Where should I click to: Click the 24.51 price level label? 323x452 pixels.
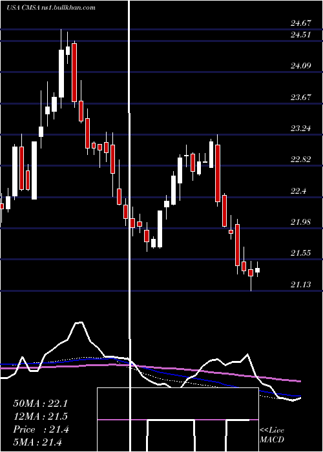[x=301, y=35]
